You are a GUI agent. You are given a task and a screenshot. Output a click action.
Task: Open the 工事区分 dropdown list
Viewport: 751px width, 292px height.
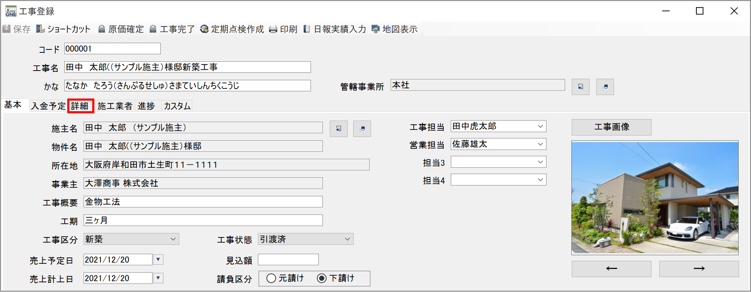point(173,239)
